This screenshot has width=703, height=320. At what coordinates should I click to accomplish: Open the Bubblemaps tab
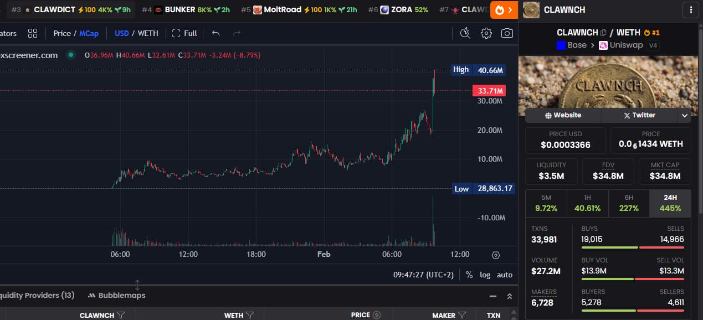coord(116,295)
